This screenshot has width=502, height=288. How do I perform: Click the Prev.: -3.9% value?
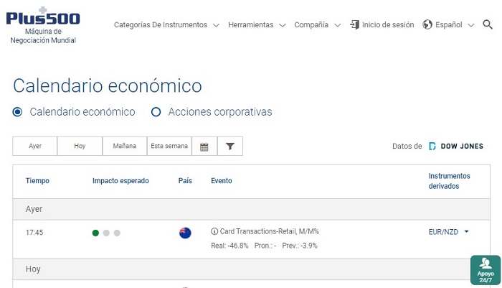[300, 246]
